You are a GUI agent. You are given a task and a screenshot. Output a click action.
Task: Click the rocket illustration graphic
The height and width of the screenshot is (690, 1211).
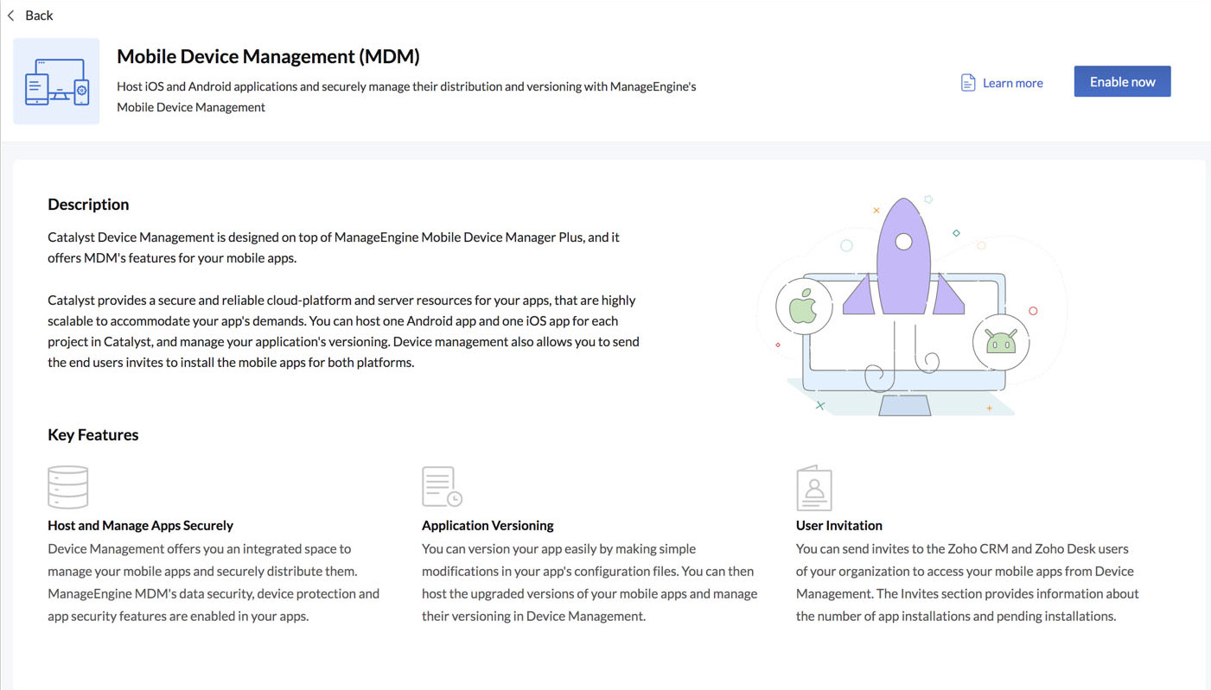[x=904, y=256]
